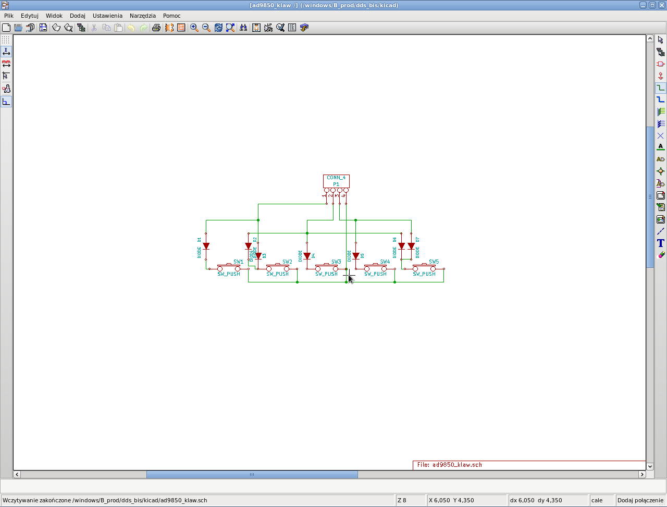
Task: Open the Plik menu
Action: [9, 16]
